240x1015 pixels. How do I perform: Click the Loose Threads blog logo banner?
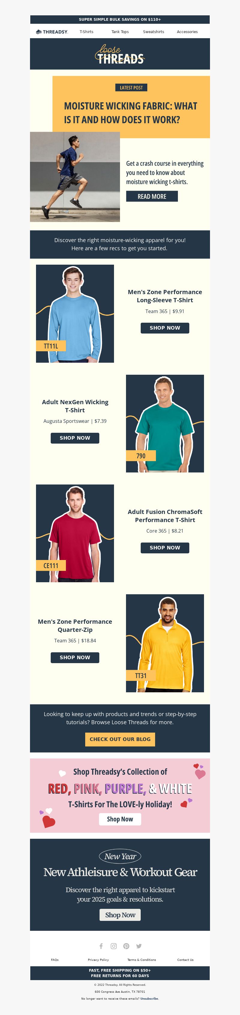click(120, 54)
